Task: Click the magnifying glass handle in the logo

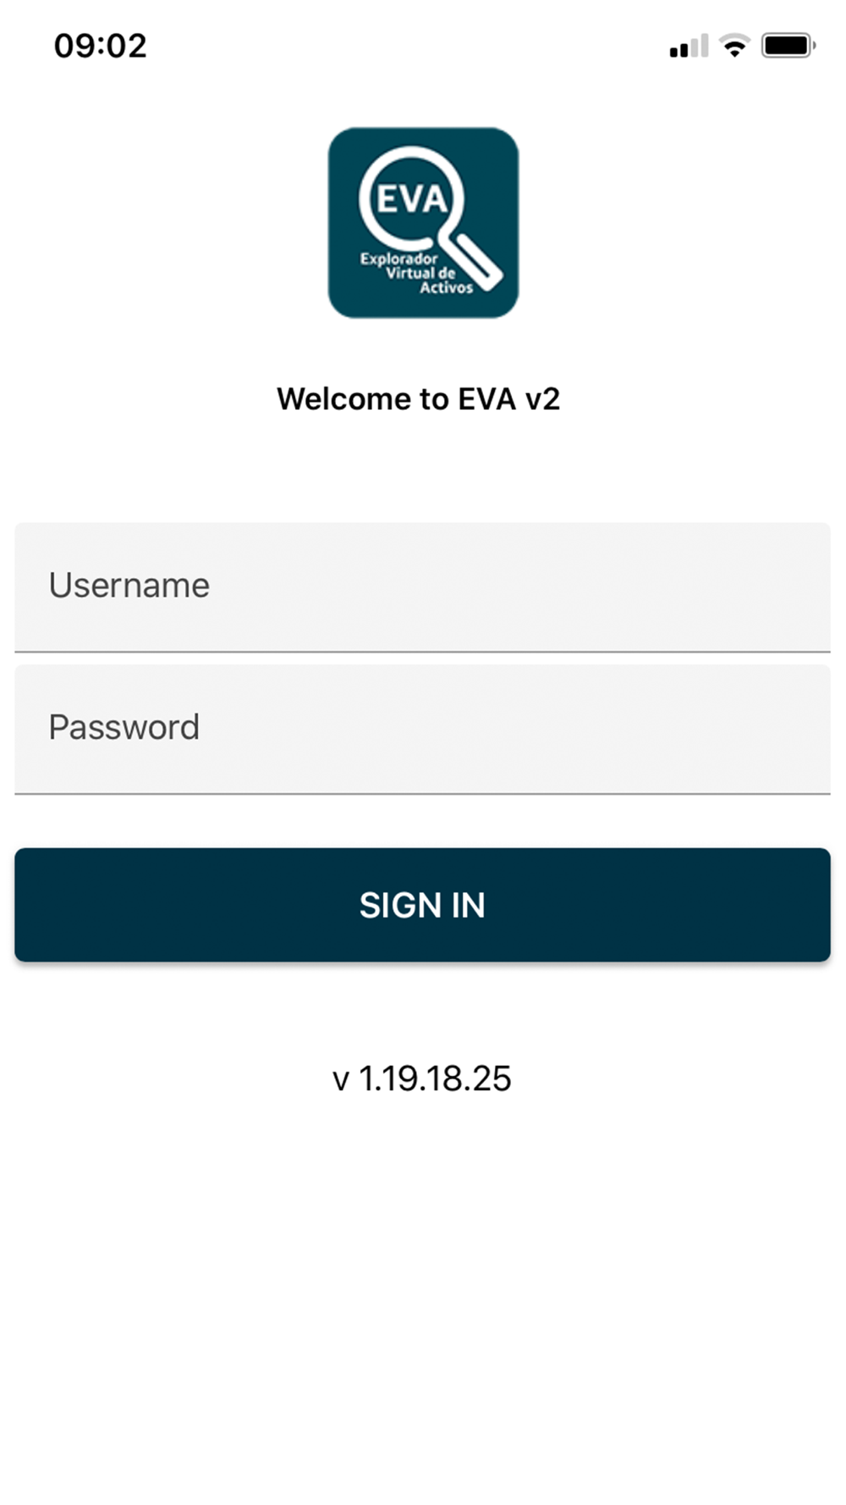Action: click(x=472, y=260)
